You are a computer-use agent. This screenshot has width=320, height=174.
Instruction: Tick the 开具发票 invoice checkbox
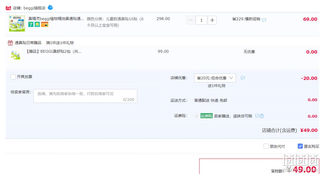pyautogui.click(x=13, y=77)
